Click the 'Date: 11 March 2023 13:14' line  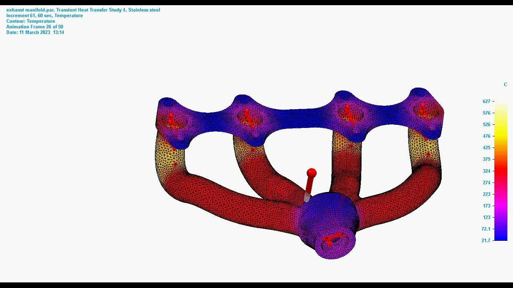pos(35,32)
